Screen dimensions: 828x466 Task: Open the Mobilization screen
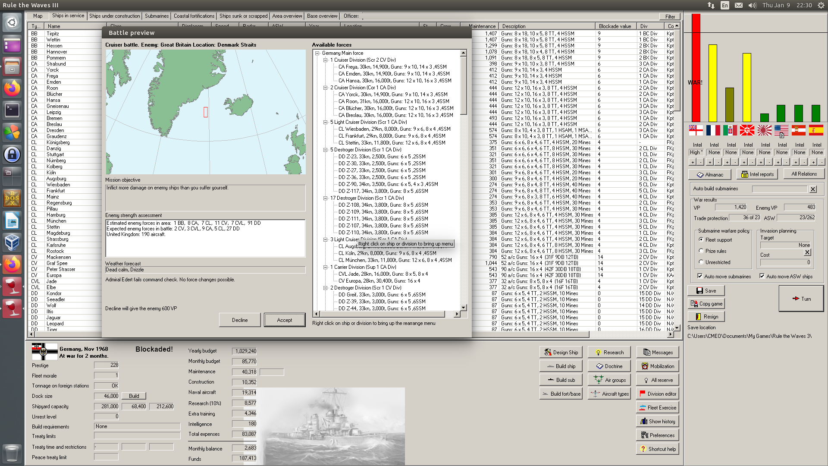658,366
